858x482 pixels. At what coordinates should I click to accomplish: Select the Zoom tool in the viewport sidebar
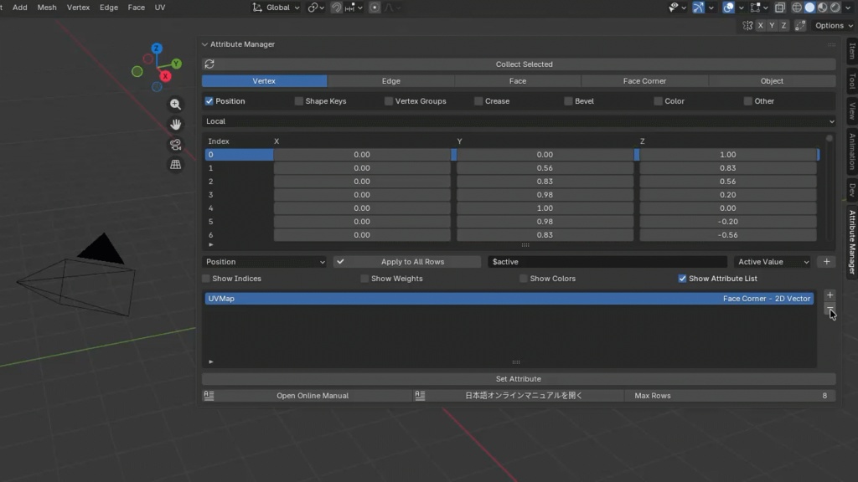coord(176,105)
